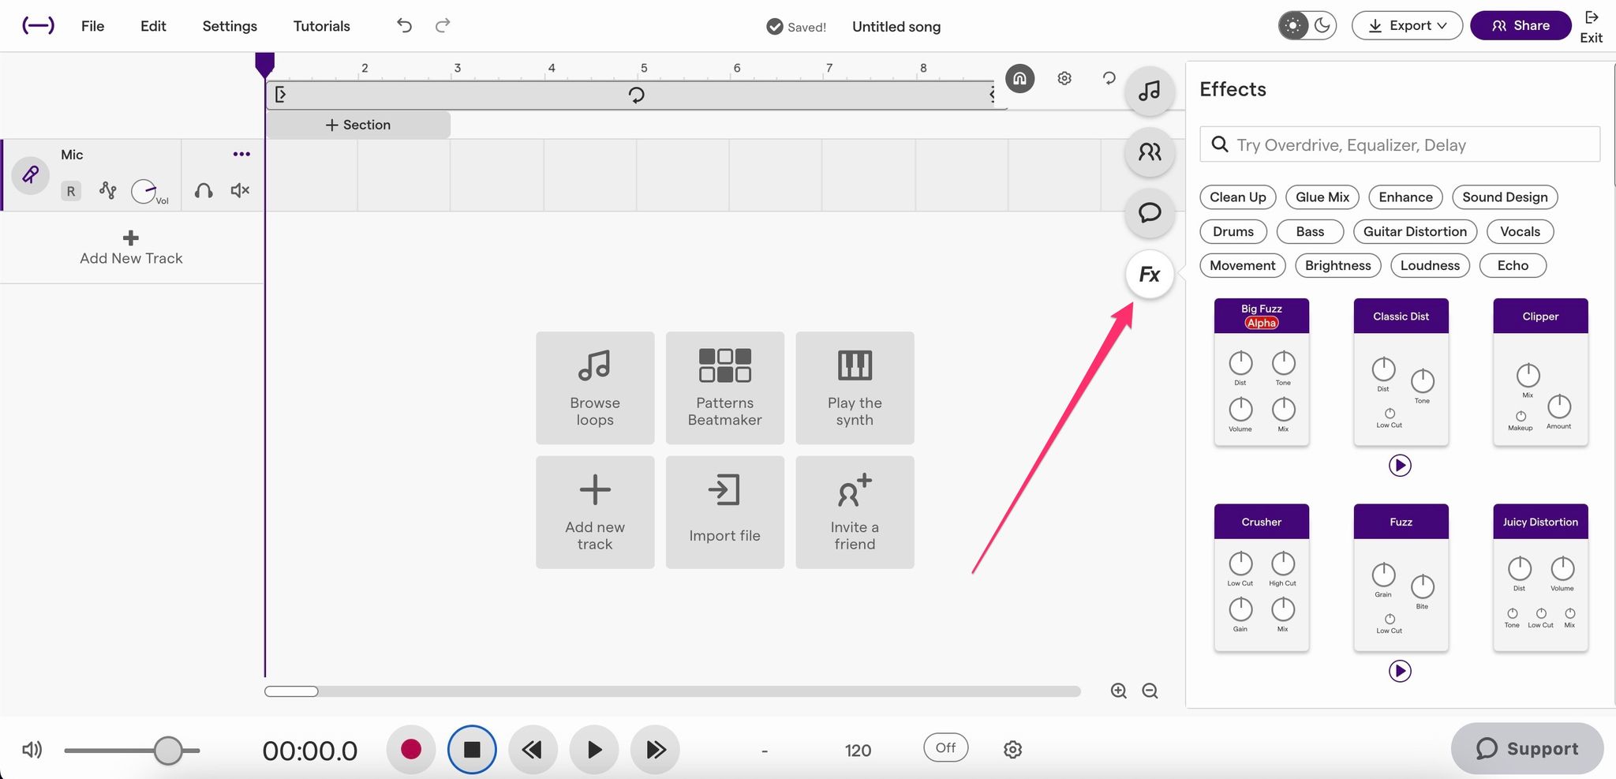Click the microphone icon on the Mic track
The height and width of the screenshot is (779, 1616).
(30, 175)
